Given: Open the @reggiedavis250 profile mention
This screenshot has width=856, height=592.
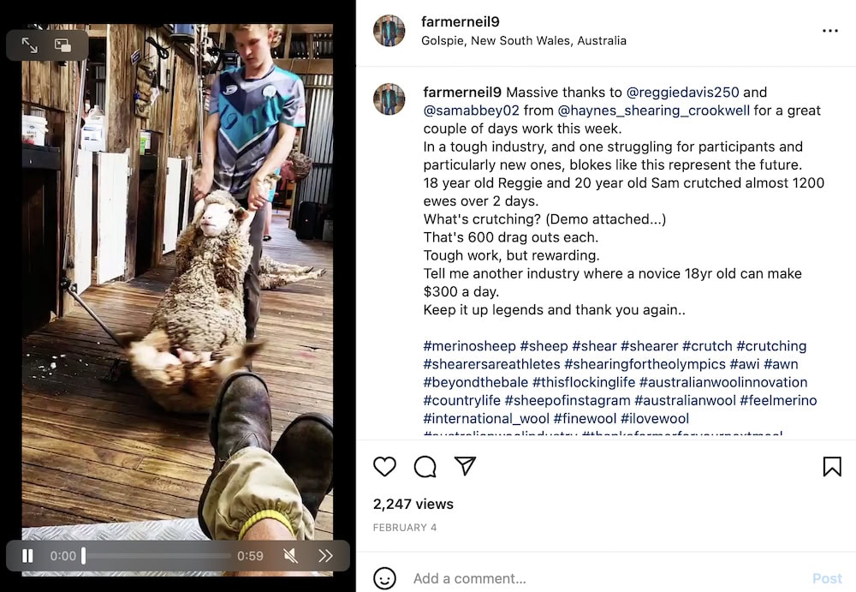Looking at the screenshot, I should coord(682,93).
